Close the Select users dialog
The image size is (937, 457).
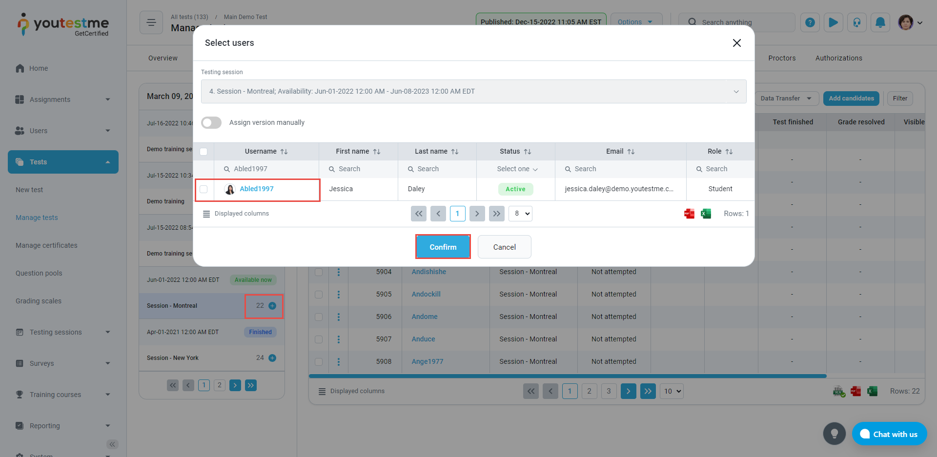tap(736, 43)
